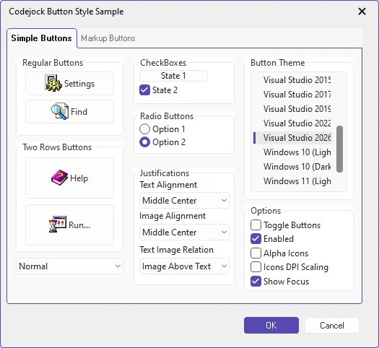The height and width of the screenshot is (348, 379).
Task: Choose Visual Studio 2017 theme
Action: (x=293, y=95)
